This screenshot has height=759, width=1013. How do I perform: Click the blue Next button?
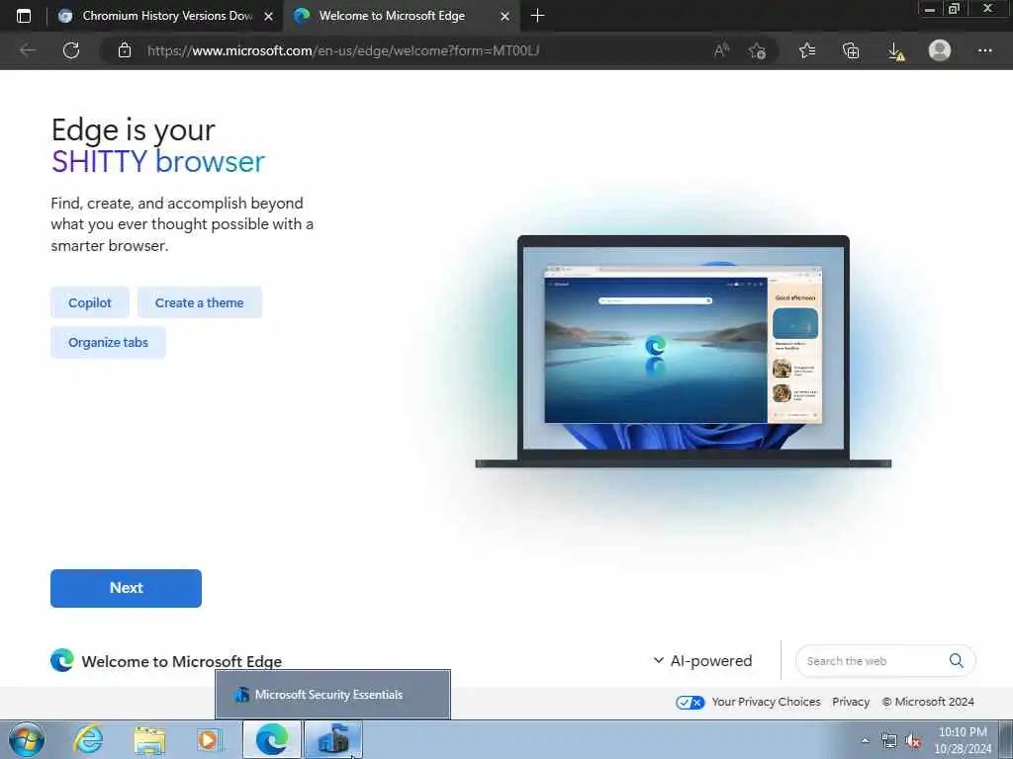point(126,588)
